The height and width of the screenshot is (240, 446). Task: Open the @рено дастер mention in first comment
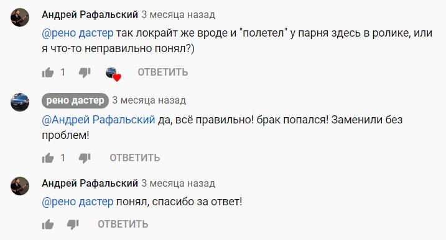(x=78, y=33)
